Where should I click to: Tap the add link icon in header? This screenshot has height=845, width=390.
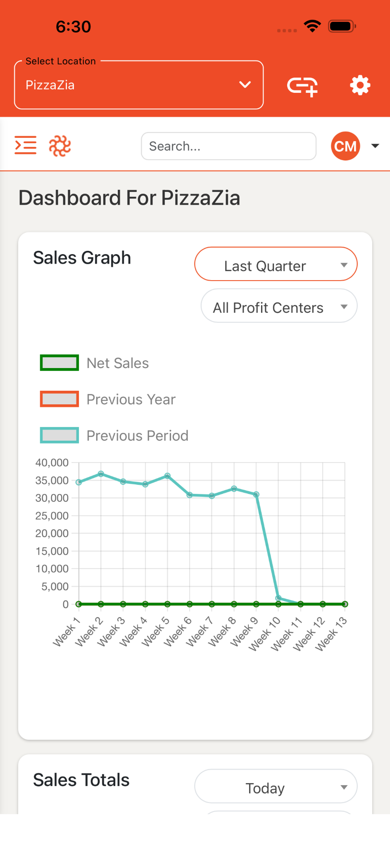(x=302, y=86)
